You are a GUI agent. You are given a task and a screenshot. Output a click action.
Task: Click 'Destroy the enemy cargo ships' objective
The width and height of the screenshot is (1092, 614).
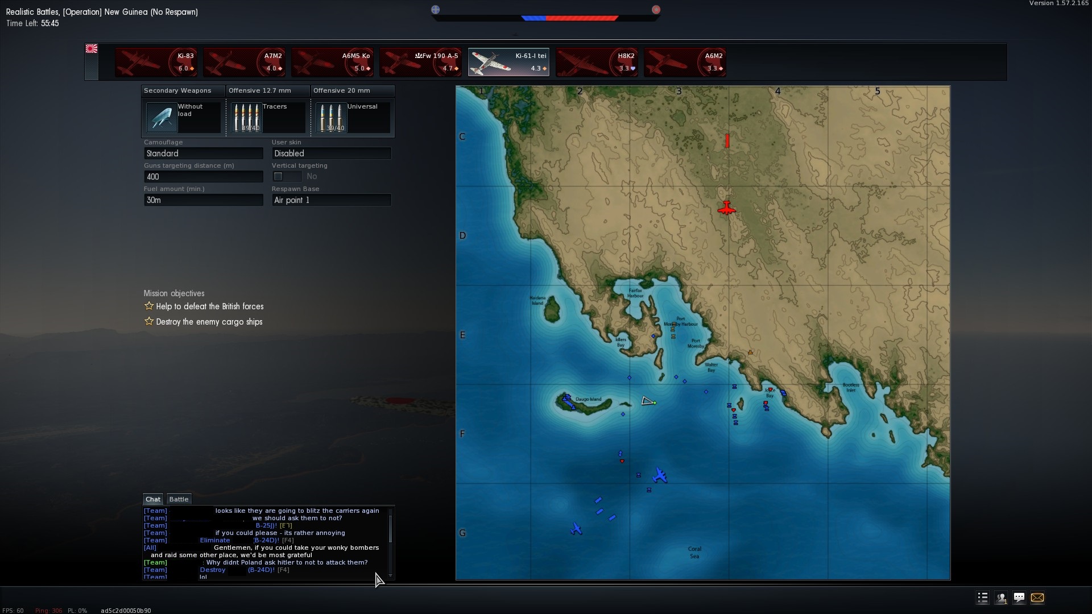[209, 322]
